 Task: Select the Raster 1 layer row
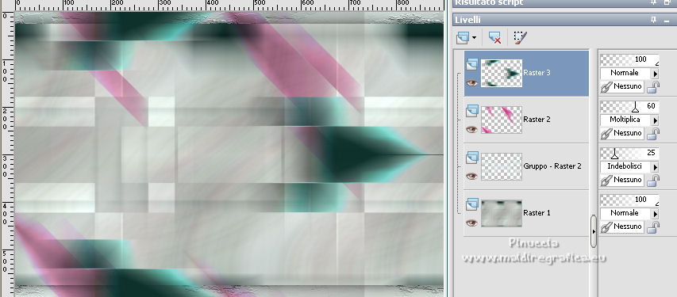[x=526, y=213]
